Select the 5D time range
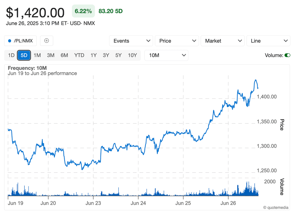295x218 pixels. pyautogui.click(x=24, y=55)
